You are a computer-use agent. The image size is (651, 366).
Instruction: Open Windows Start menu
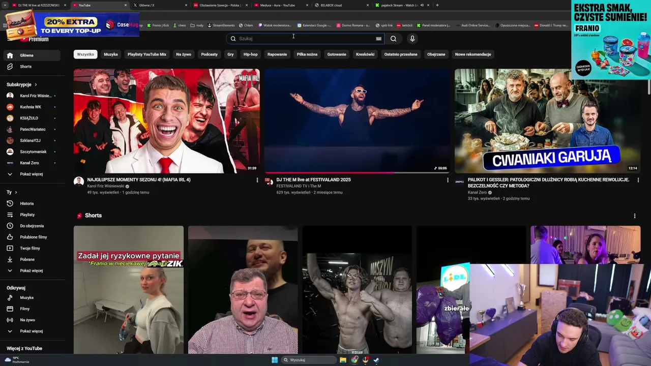point(275,360)
